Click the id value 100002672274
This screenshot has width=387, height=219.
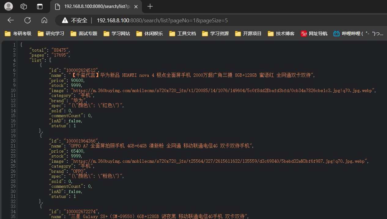[81, 212]
